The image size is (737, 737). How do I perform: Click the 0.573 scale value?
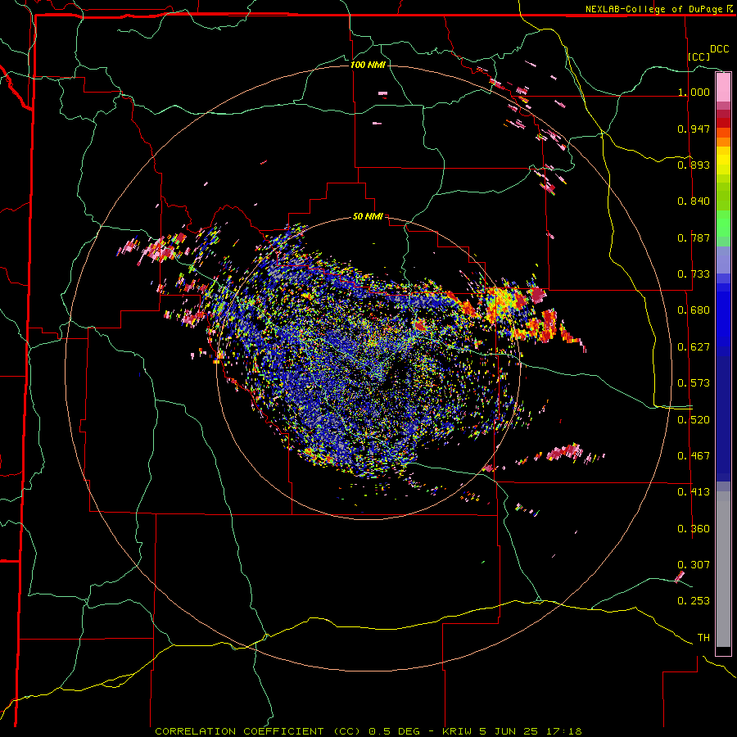pos(694,383)
